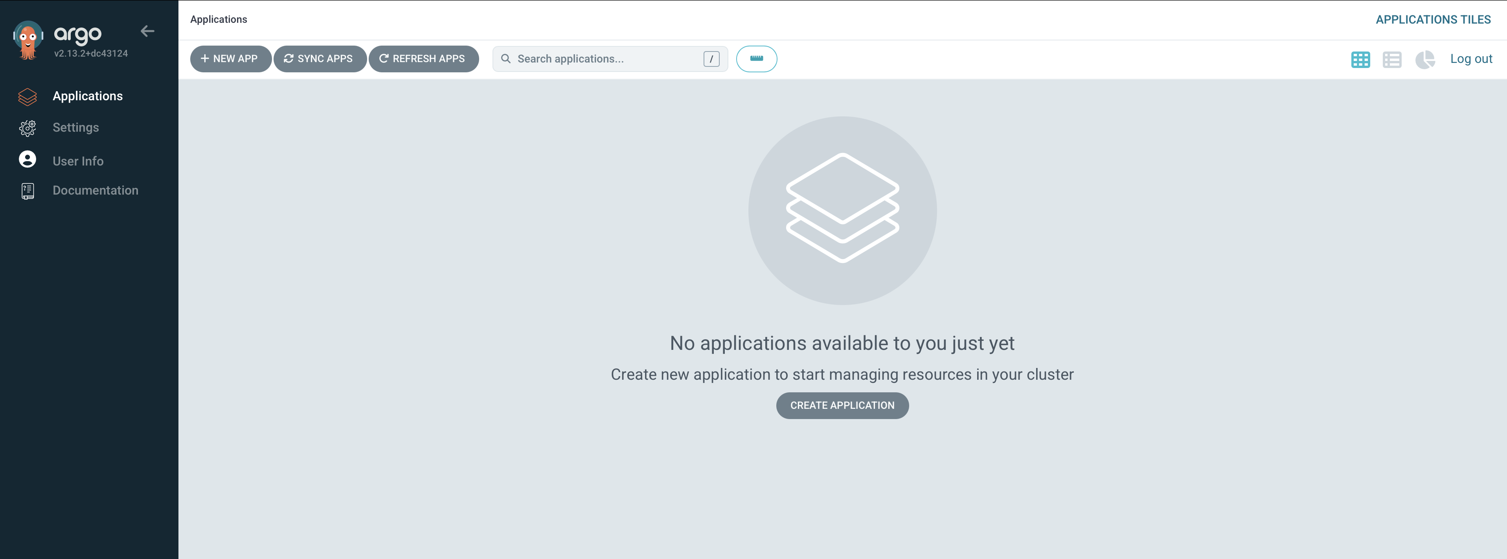Click the Log out link

[1471, 59]
